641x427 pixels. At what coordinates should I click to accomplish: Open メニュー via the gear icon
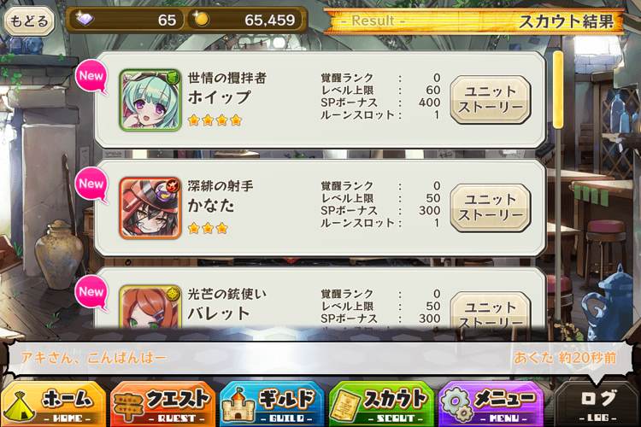[491, 404]
